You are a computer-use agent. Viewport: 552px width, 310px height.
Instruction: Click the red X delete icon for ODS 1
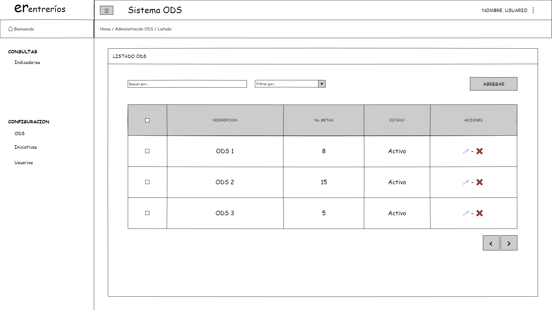click(x=479, y=151)
